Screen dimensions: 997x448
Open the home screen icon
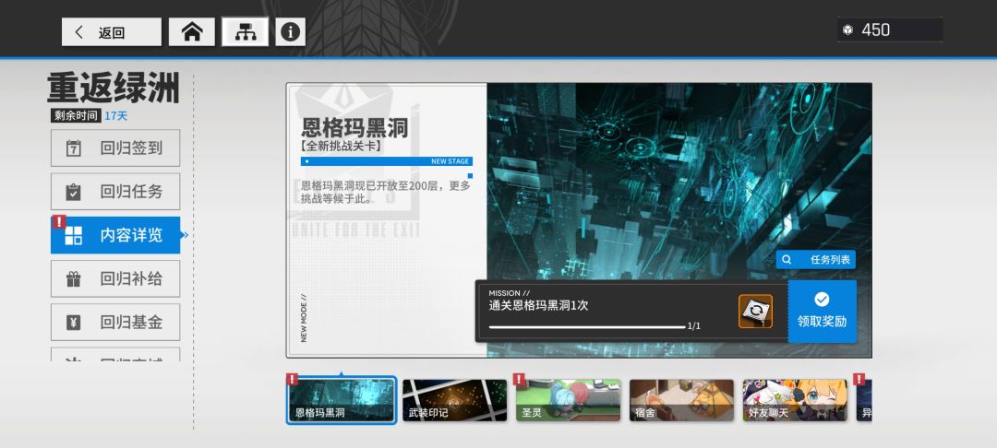(191, 31)
